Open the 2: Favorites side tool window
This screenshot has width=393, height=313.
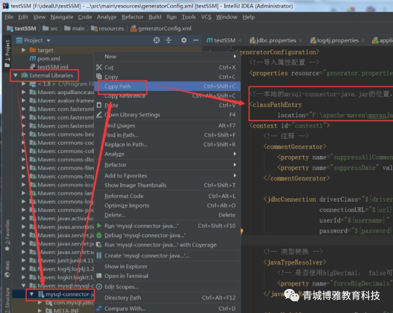click(7, 235)
